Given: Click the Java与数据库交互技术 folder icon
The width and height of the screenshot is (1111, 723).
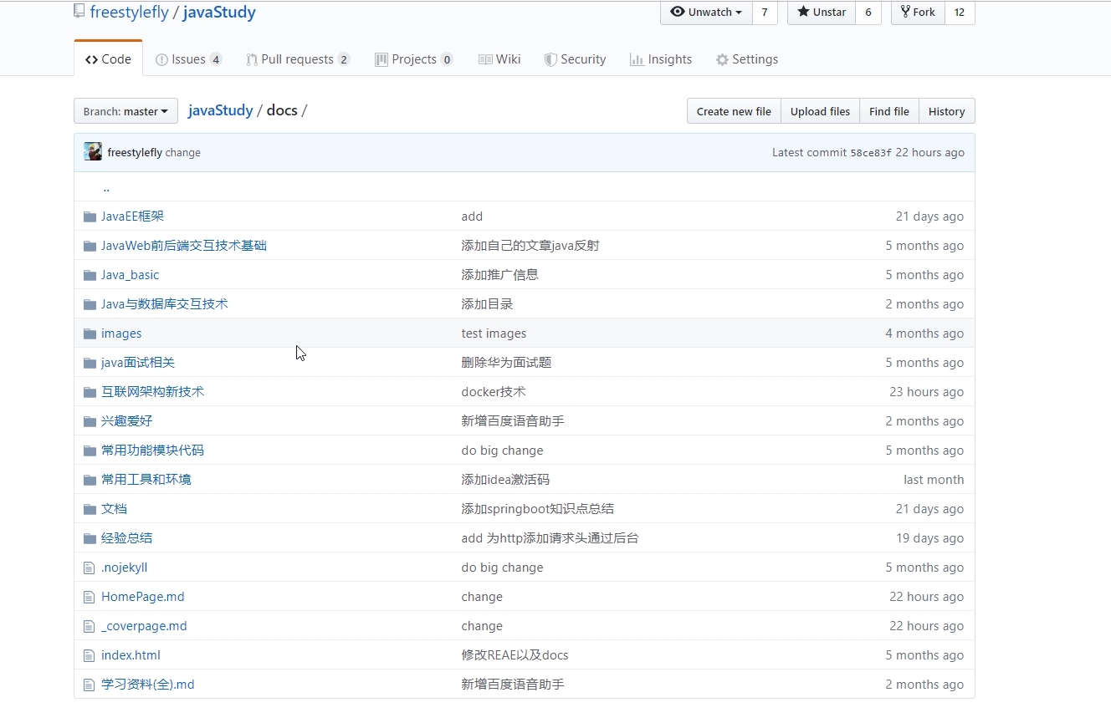Looking at the screenshot, I should click(90, 304).
